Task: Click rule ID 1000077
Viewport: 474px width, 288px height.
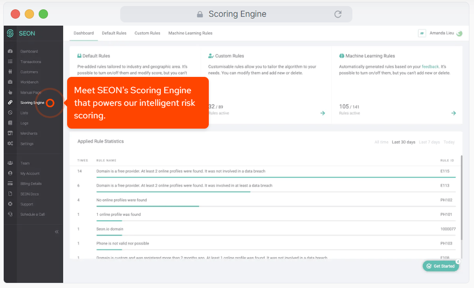Action: [448, 229]
